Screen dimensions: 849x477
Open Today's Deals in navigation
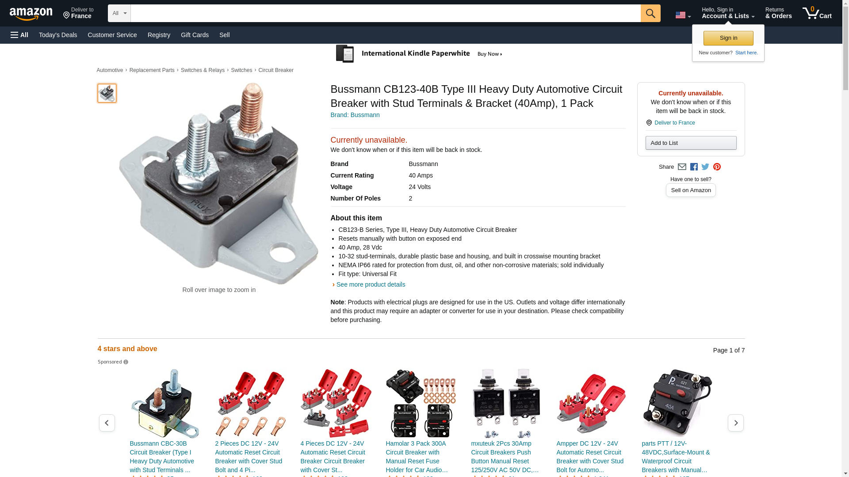58,35
